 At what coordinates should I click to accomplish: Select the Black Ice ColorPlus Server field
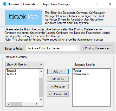(53, 48)
